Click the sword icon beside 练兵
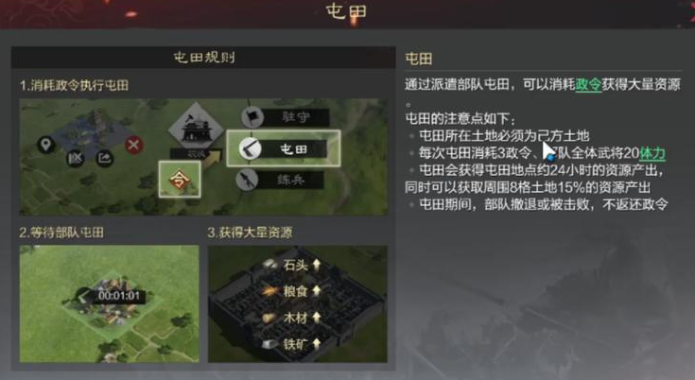The height and width of the screenshot is (380, 695). tap(247, 180)
